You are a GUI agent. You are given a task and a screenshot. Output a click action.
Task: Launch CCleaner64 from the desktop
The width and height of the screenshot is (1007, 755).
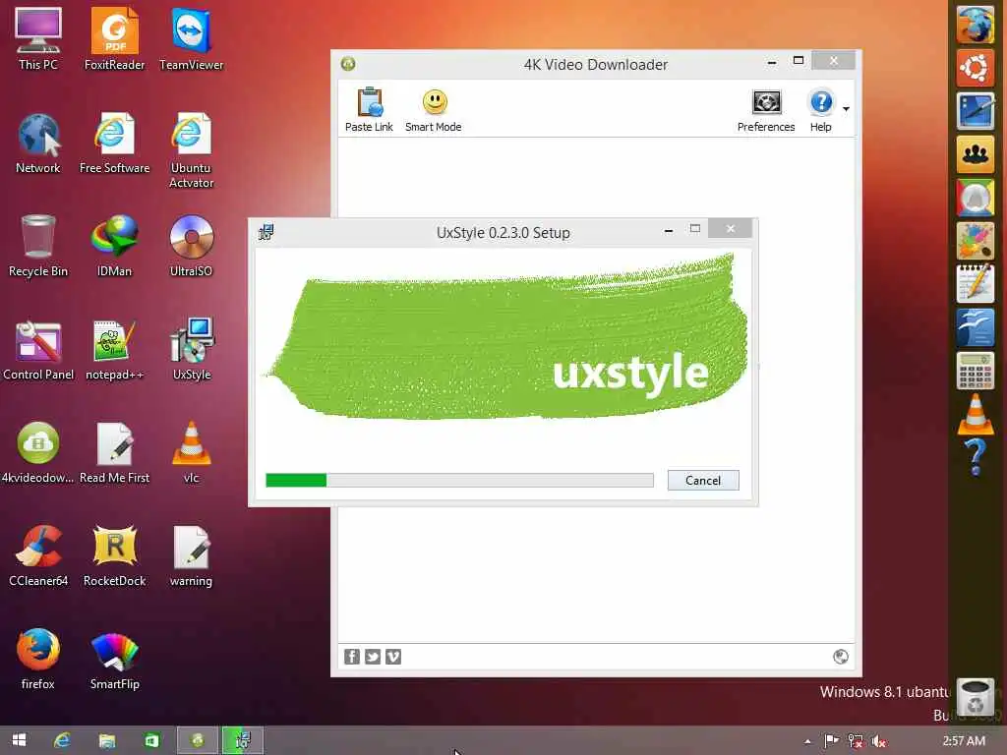[38, 555]
